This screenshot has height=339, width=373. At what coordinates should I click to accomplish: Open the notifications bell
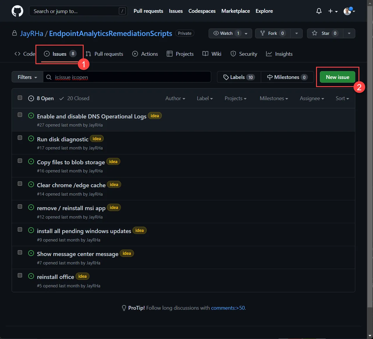point(319,11)
